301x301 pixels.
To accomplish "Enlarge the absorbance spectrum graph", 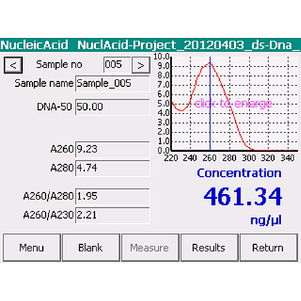I will pos(235,104).
